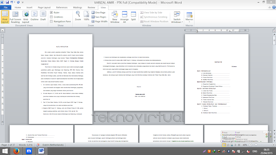Open the Macros dropdown
This screenshot has height=155, width=276.
(x=189, y=17)
